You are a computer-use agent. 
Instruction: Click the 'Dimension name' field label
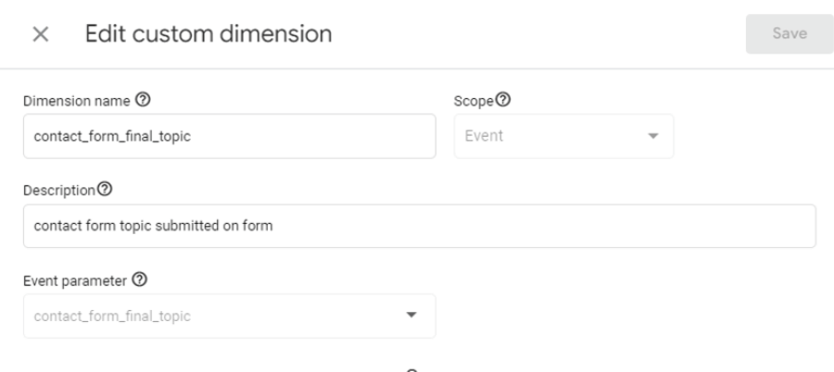click(77, 100)
